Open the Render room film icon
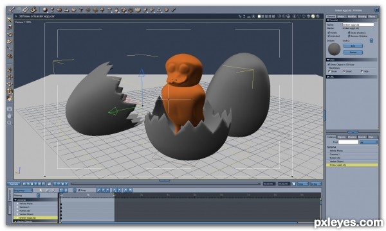This screenshot has height=231, width=386. tap(33, 10)
